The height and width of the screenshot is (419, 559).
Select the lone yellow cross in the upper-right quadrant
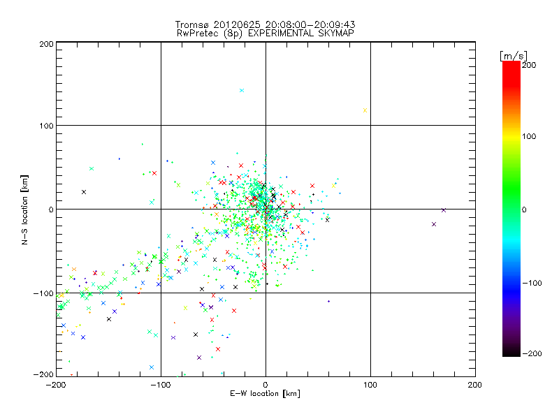tap(365, 110)
